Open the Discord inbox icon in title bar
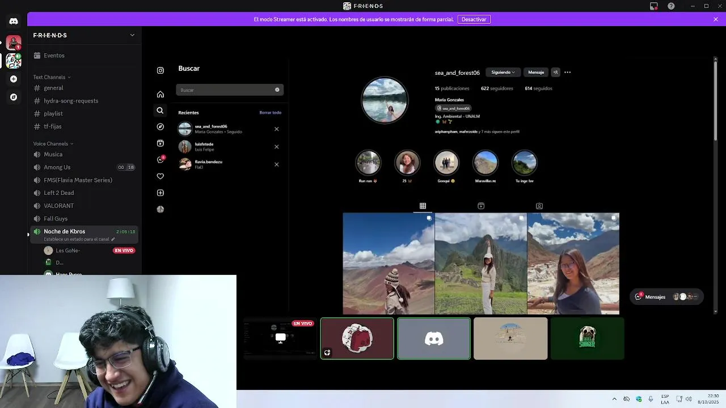This screenshot has width=726, height=408. pyautogui.click(x=654, y=6)
